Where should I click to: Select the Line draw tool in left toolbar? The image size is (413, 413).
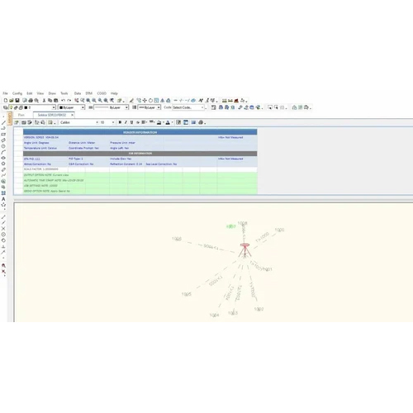[x=3, y=122]
